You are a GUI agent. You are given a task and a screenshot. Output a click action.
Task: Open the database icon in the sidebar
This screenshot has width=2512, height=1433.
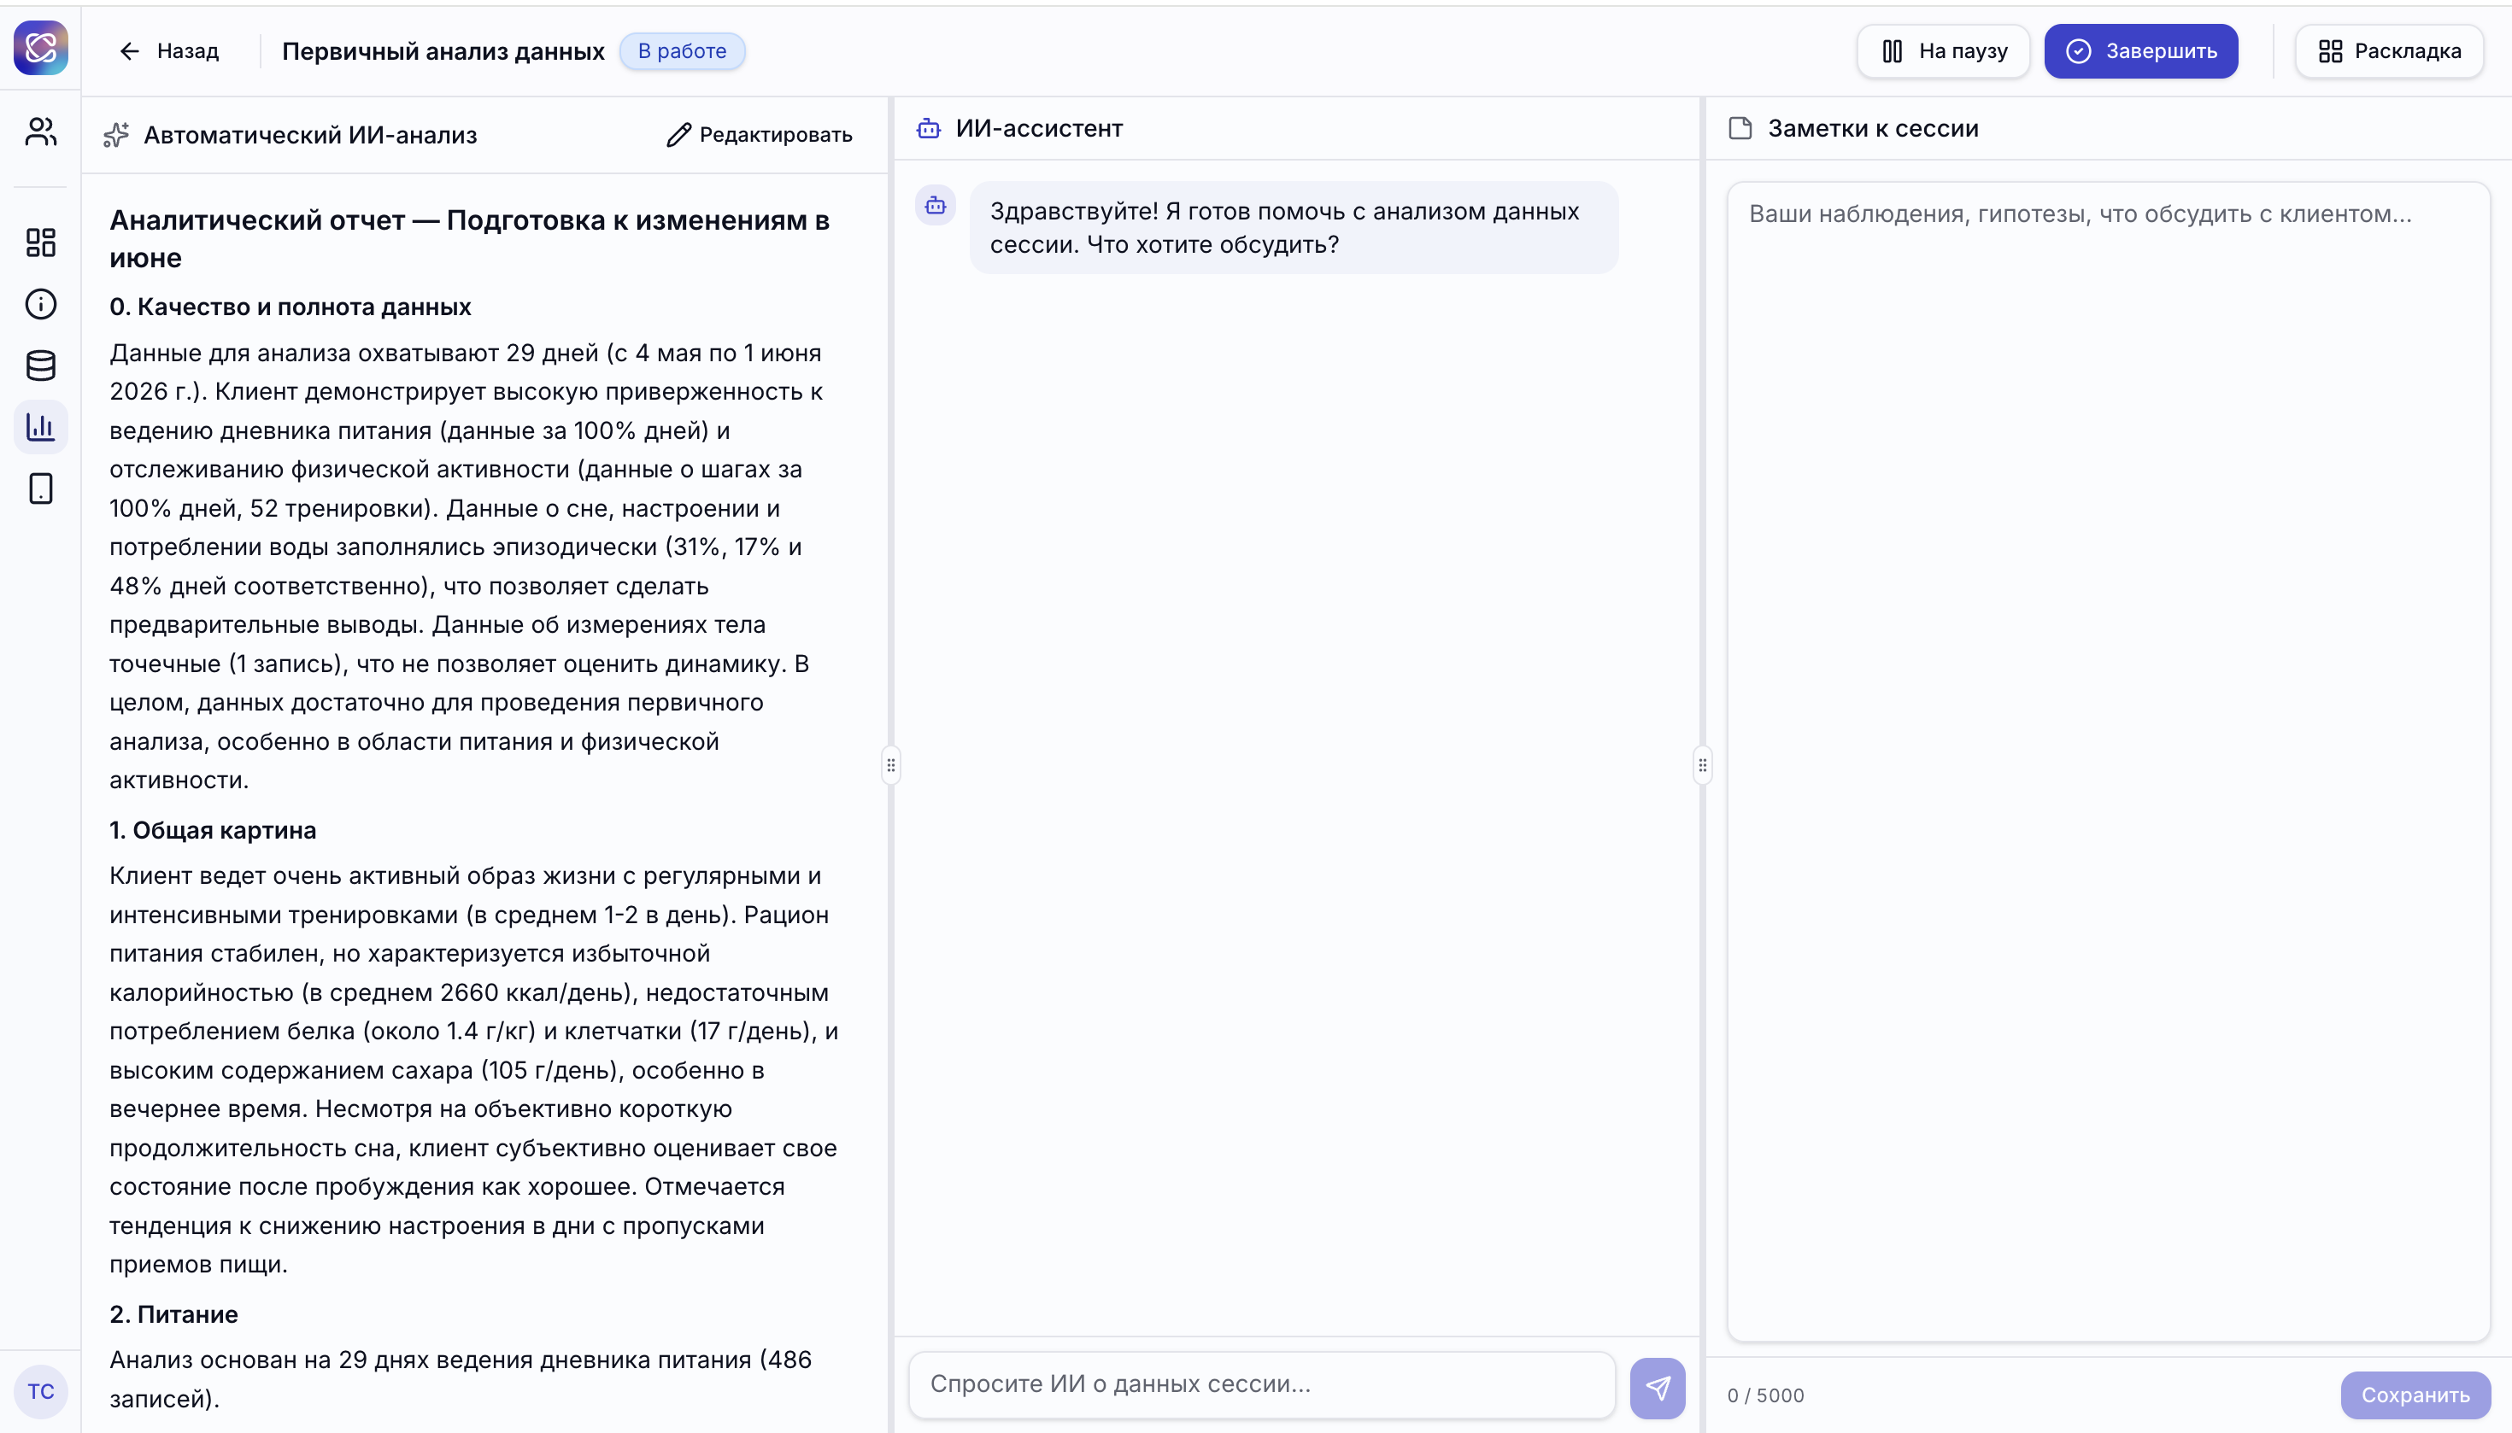pyautogui.click(x=40, y=366)
